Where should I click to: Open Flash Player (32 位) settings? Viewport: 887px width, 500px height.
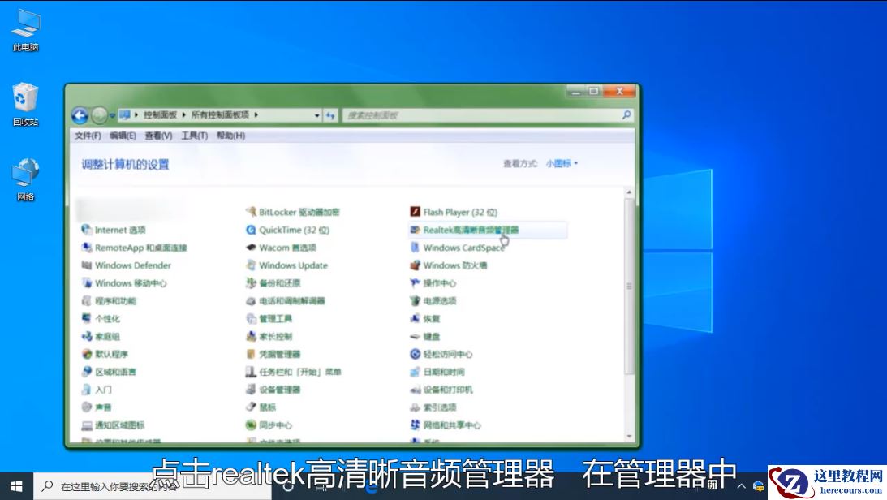pos(451,212)
